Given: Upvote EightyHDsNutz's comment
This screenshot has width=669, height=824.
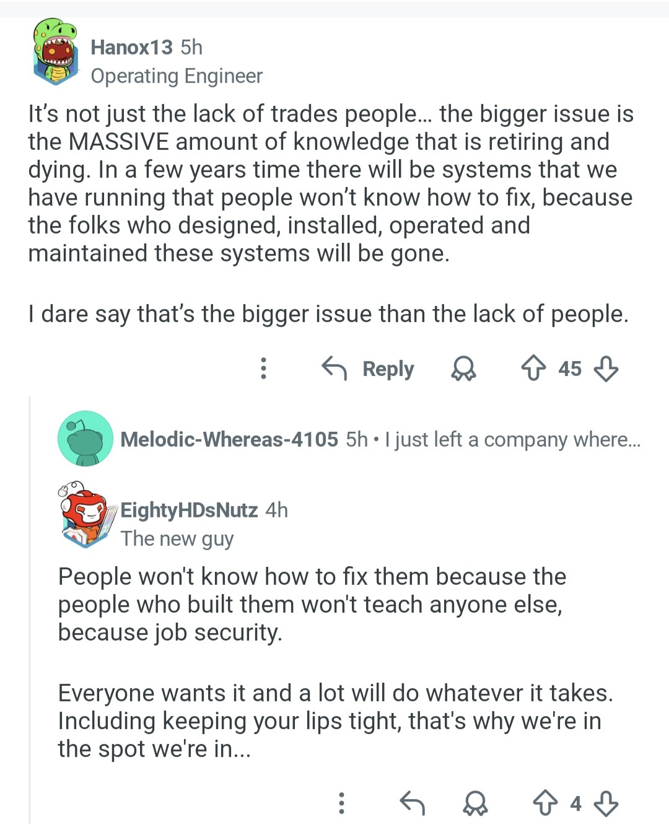Looking at the screenshot, I should click(x=545, y=803).
